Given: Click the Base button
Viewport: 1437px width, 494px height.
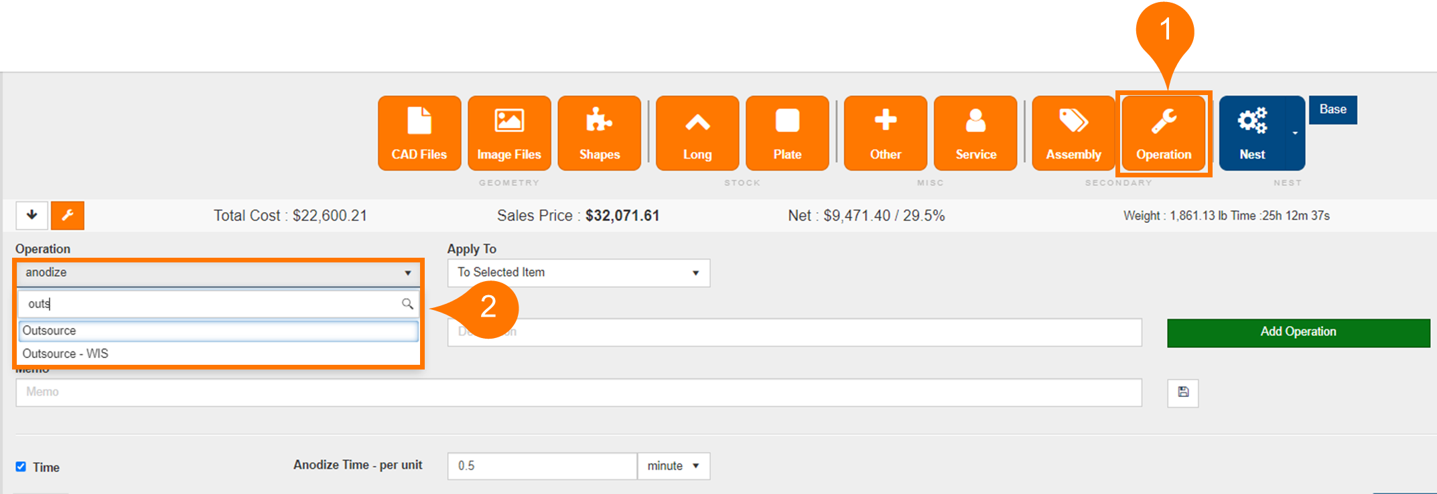Looking at the screenshot, I should pyautogui.click(x=1332, y=110).
